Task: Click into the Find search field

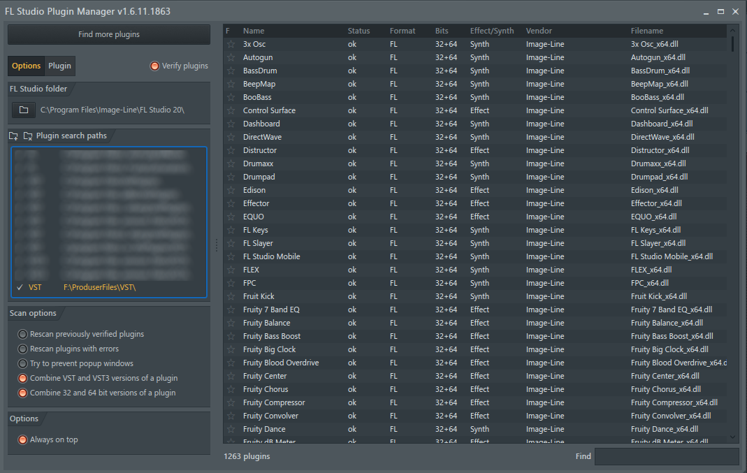Action: click(x=666, y=456)
